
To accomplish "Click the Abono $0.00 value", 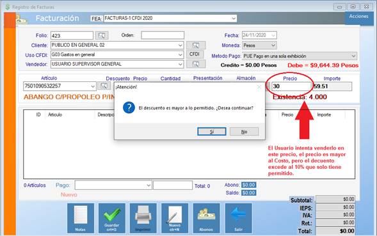I will tap(248, 185).
